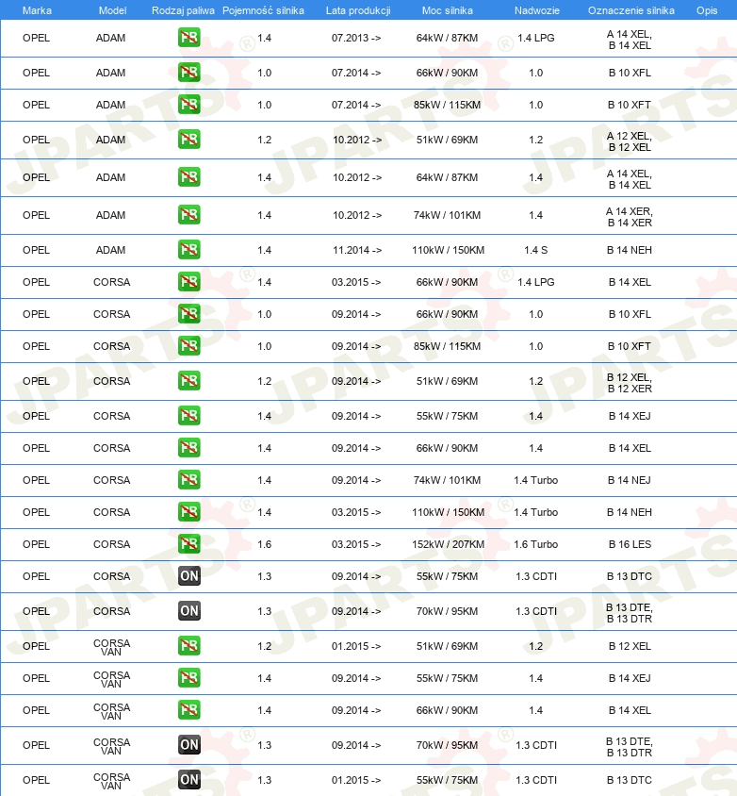The image size is (737, 796).
Task: Select engine code B 10 XFL in CORSA row
Action: [630, 314]
